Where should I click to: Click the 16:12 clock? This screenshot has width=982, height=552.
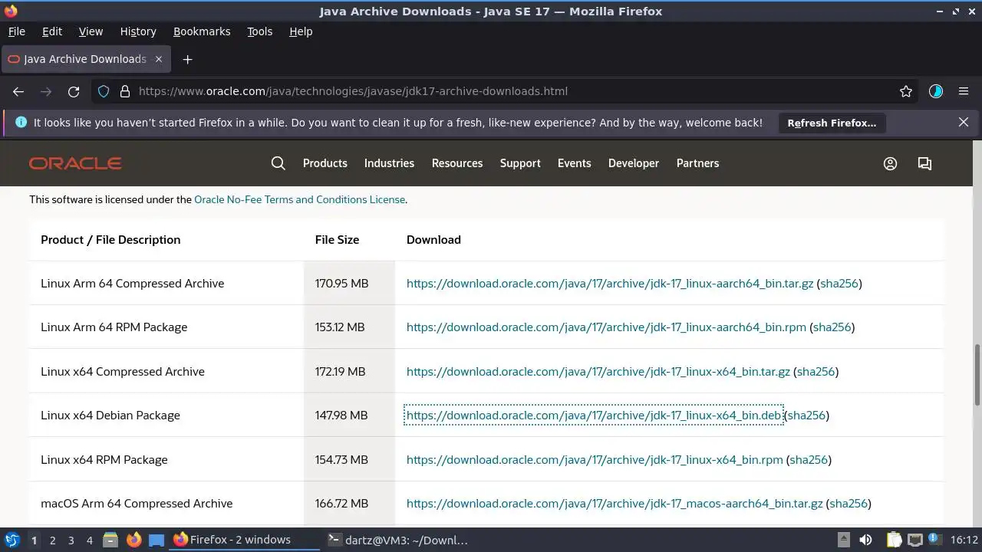pyautogui.click(x=964, y=540)
